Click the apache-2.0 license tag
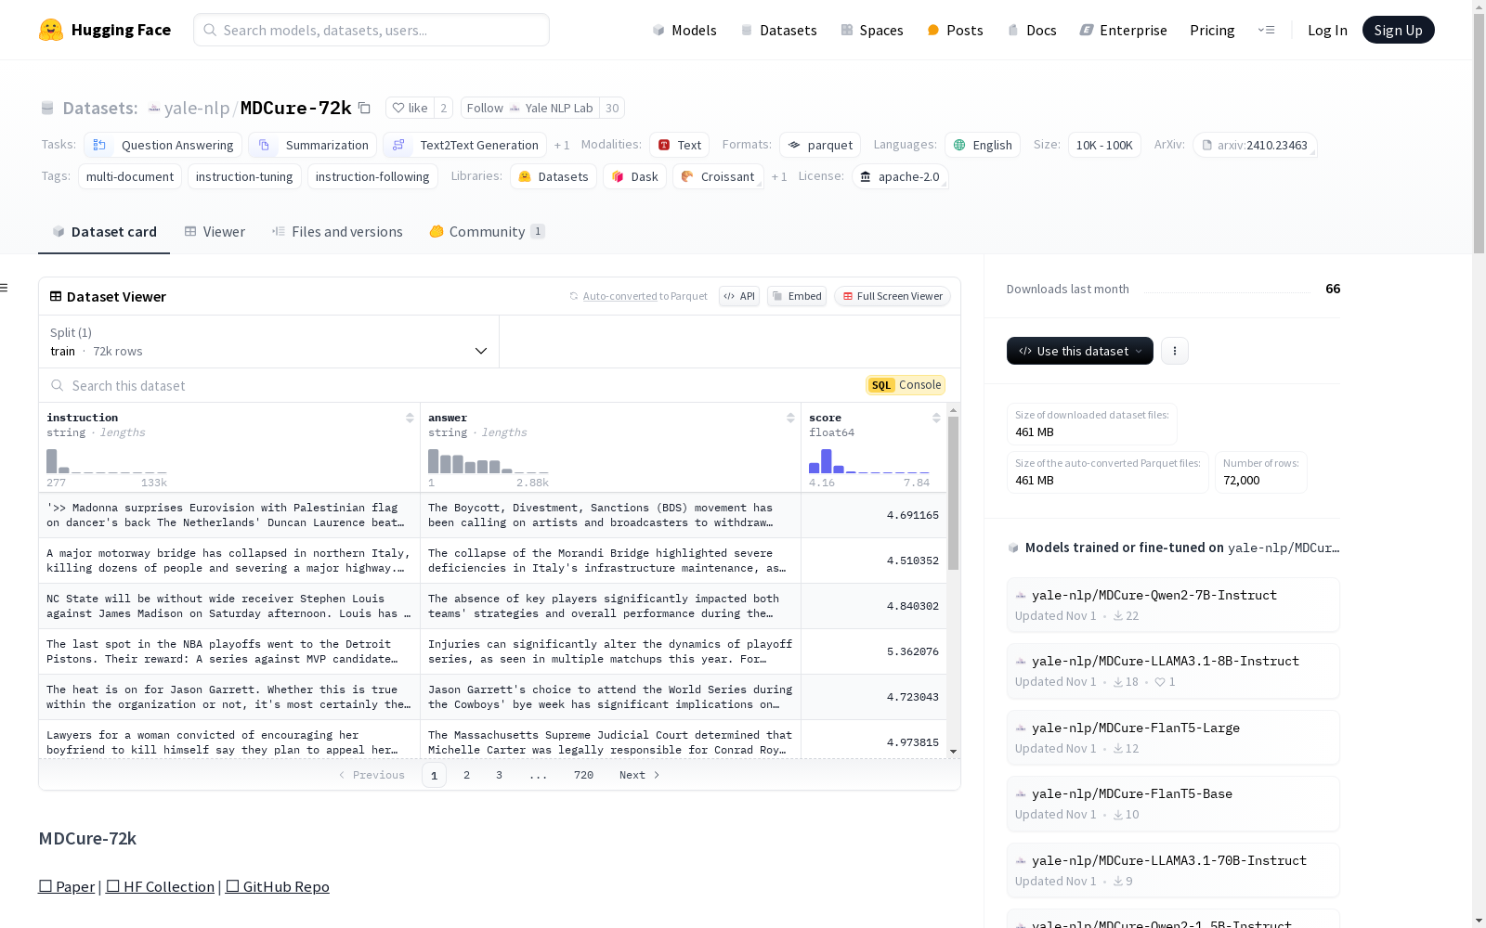The width and height of the screenshot is (1486, 928). pos(900,176)
